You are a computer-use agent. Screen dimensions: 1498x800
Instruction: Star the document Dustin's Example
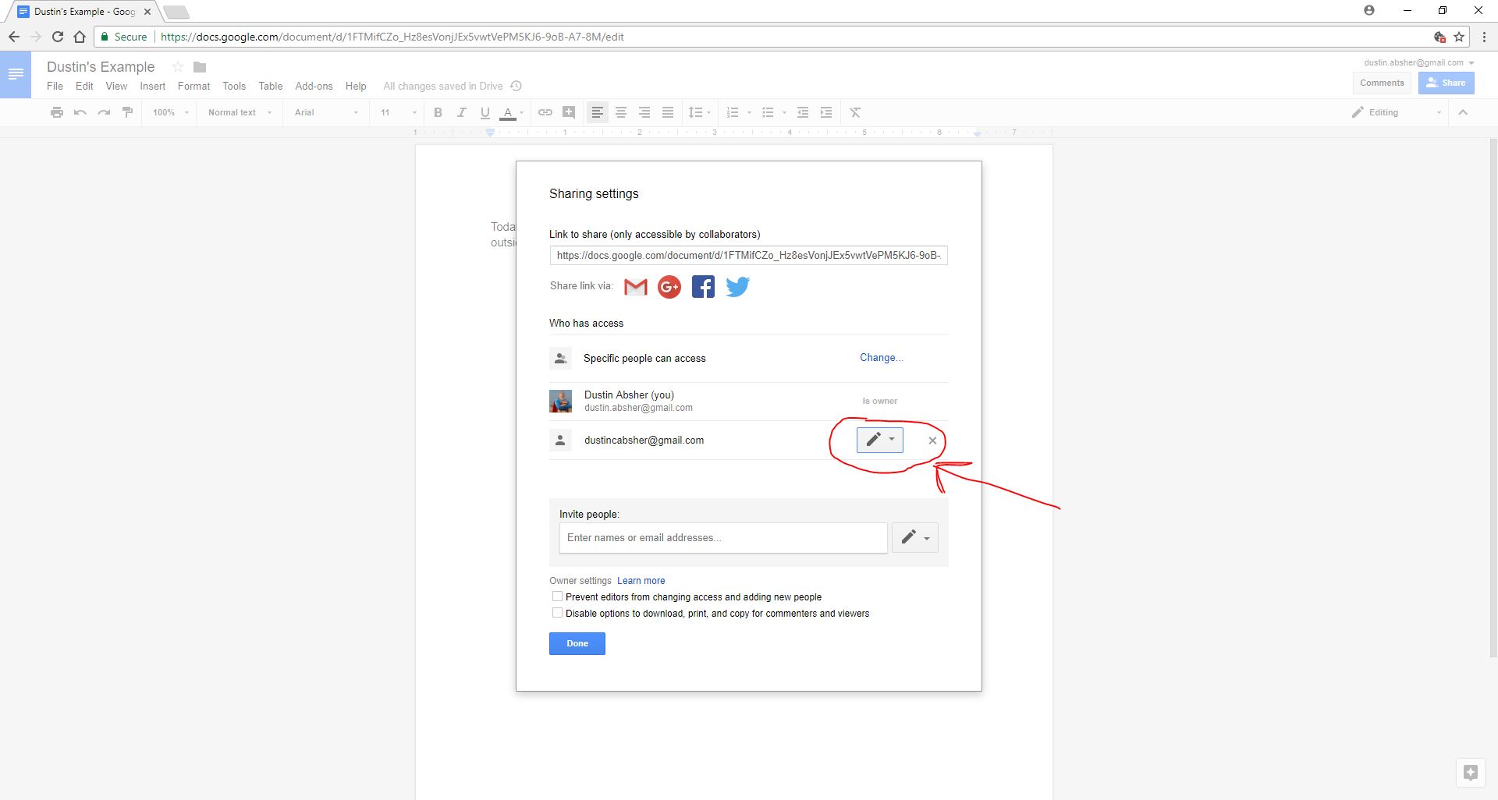(178, 67)
